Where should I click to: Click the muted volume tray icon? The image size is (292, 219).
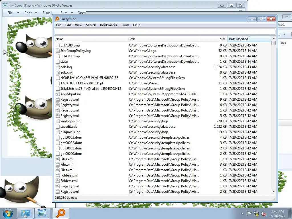(x=263, y=214)
